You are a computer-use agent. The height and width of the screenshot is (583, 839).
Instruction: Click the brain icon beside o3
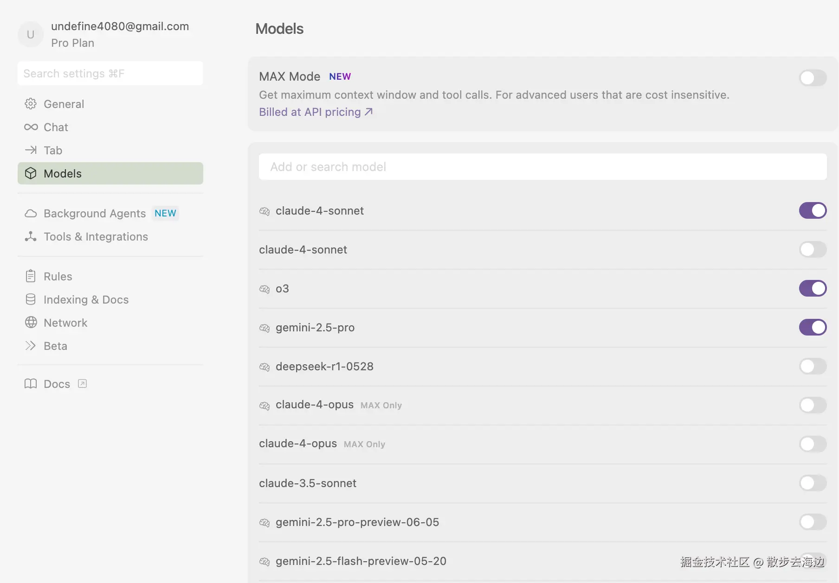[265, 289]
